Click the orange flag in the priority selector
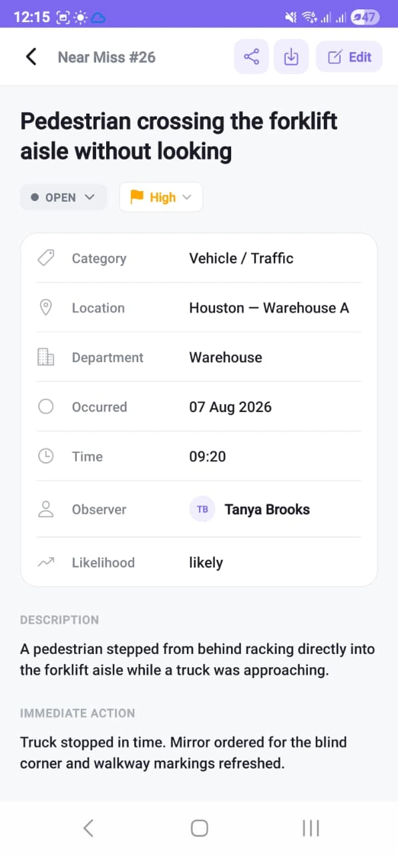The width and height of the screenshot is (398, 855). coord(137,197)
